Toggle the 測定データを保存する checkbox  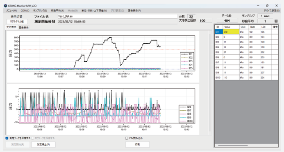(x=7, y=138)
